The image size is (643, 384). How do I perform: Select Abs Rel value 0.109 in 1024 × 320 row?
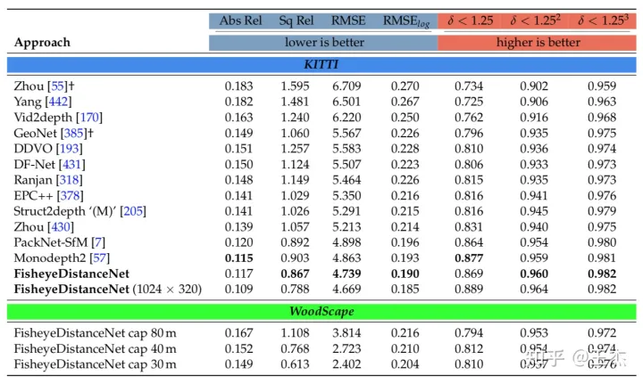point(238,290)
